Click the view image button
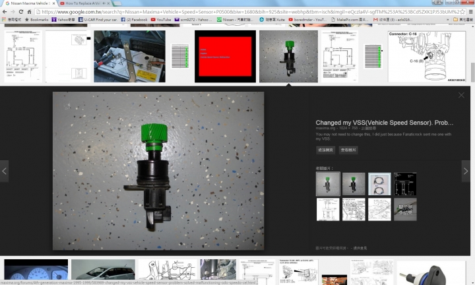475x285 pixels. (348, 150)
